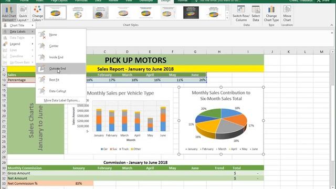Click the Monthly Sales per Vehicle Type title
Image resolution: width=336 pixels, height=189 pixels.
120,93
